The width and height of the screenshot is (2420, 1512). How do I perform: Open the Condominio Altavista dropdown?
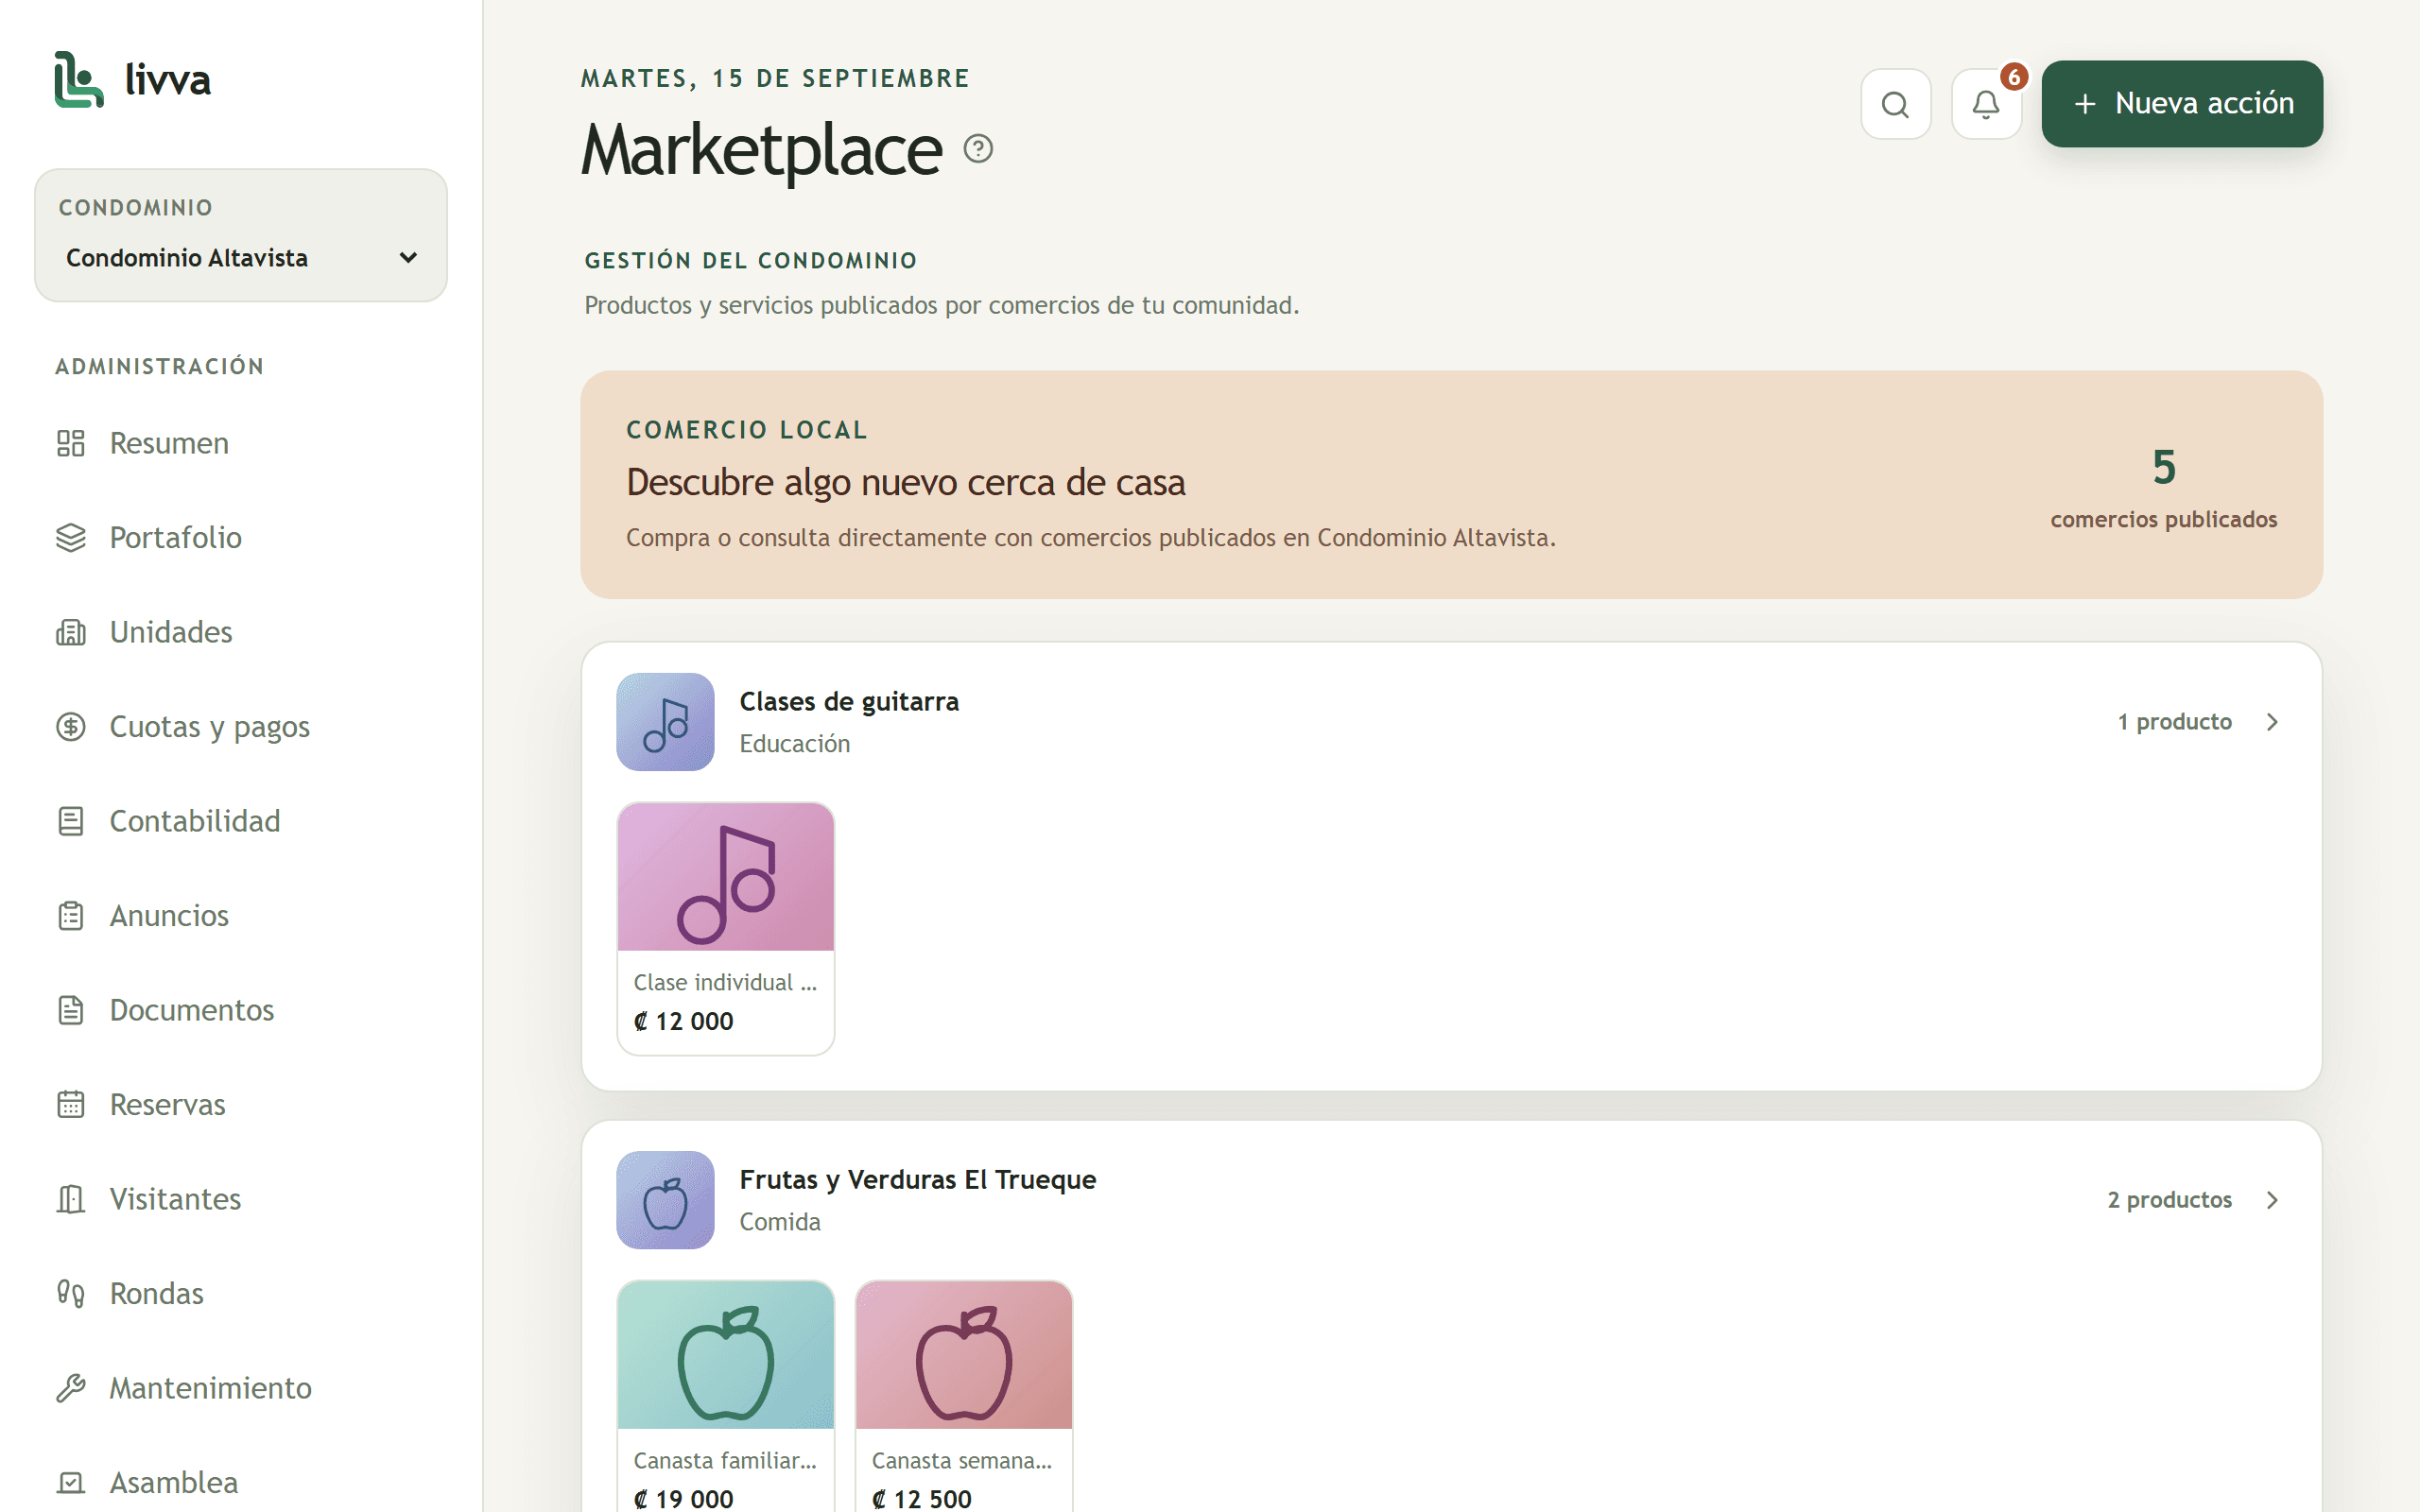(x=241, y=258)
